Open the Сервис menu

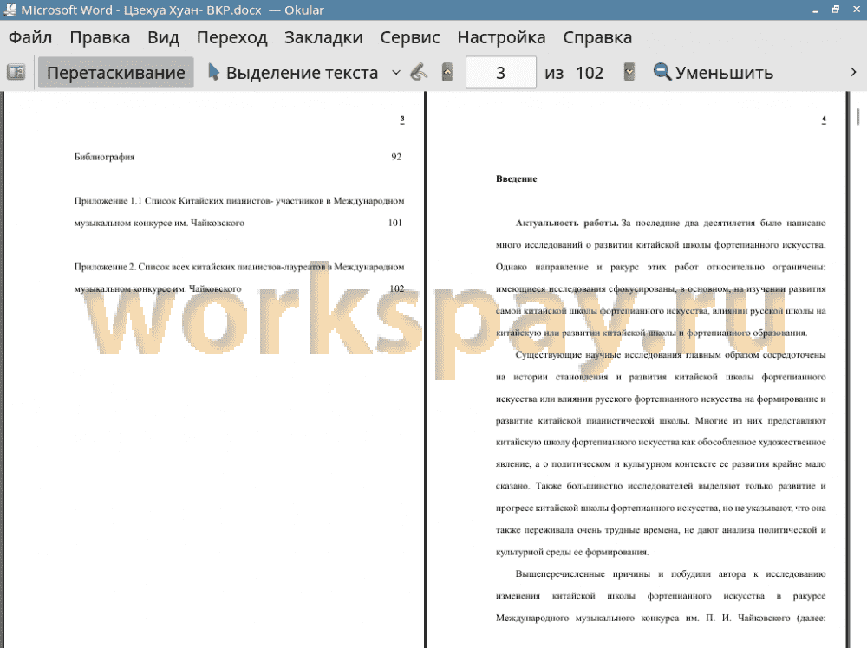click(x=410, y=37)
